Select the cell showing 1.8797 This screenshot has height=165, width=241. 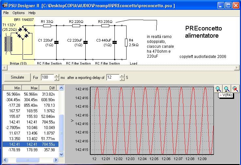[49, 133]
